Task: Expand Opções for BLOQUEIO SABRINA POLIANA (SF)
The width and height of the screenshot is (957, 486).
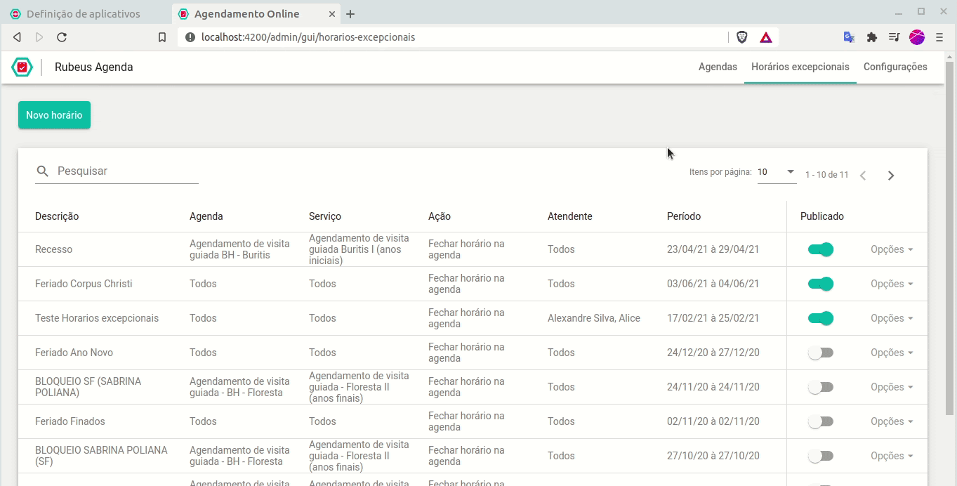Action: click(x=892, y=456)
